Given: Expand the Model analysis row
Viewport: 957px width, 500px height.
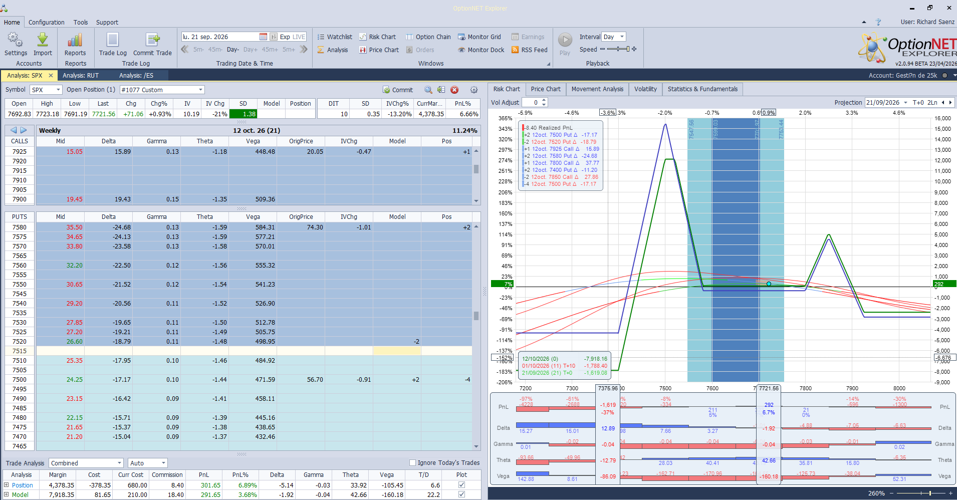Looking at the screenshot, I should point(7,494).
